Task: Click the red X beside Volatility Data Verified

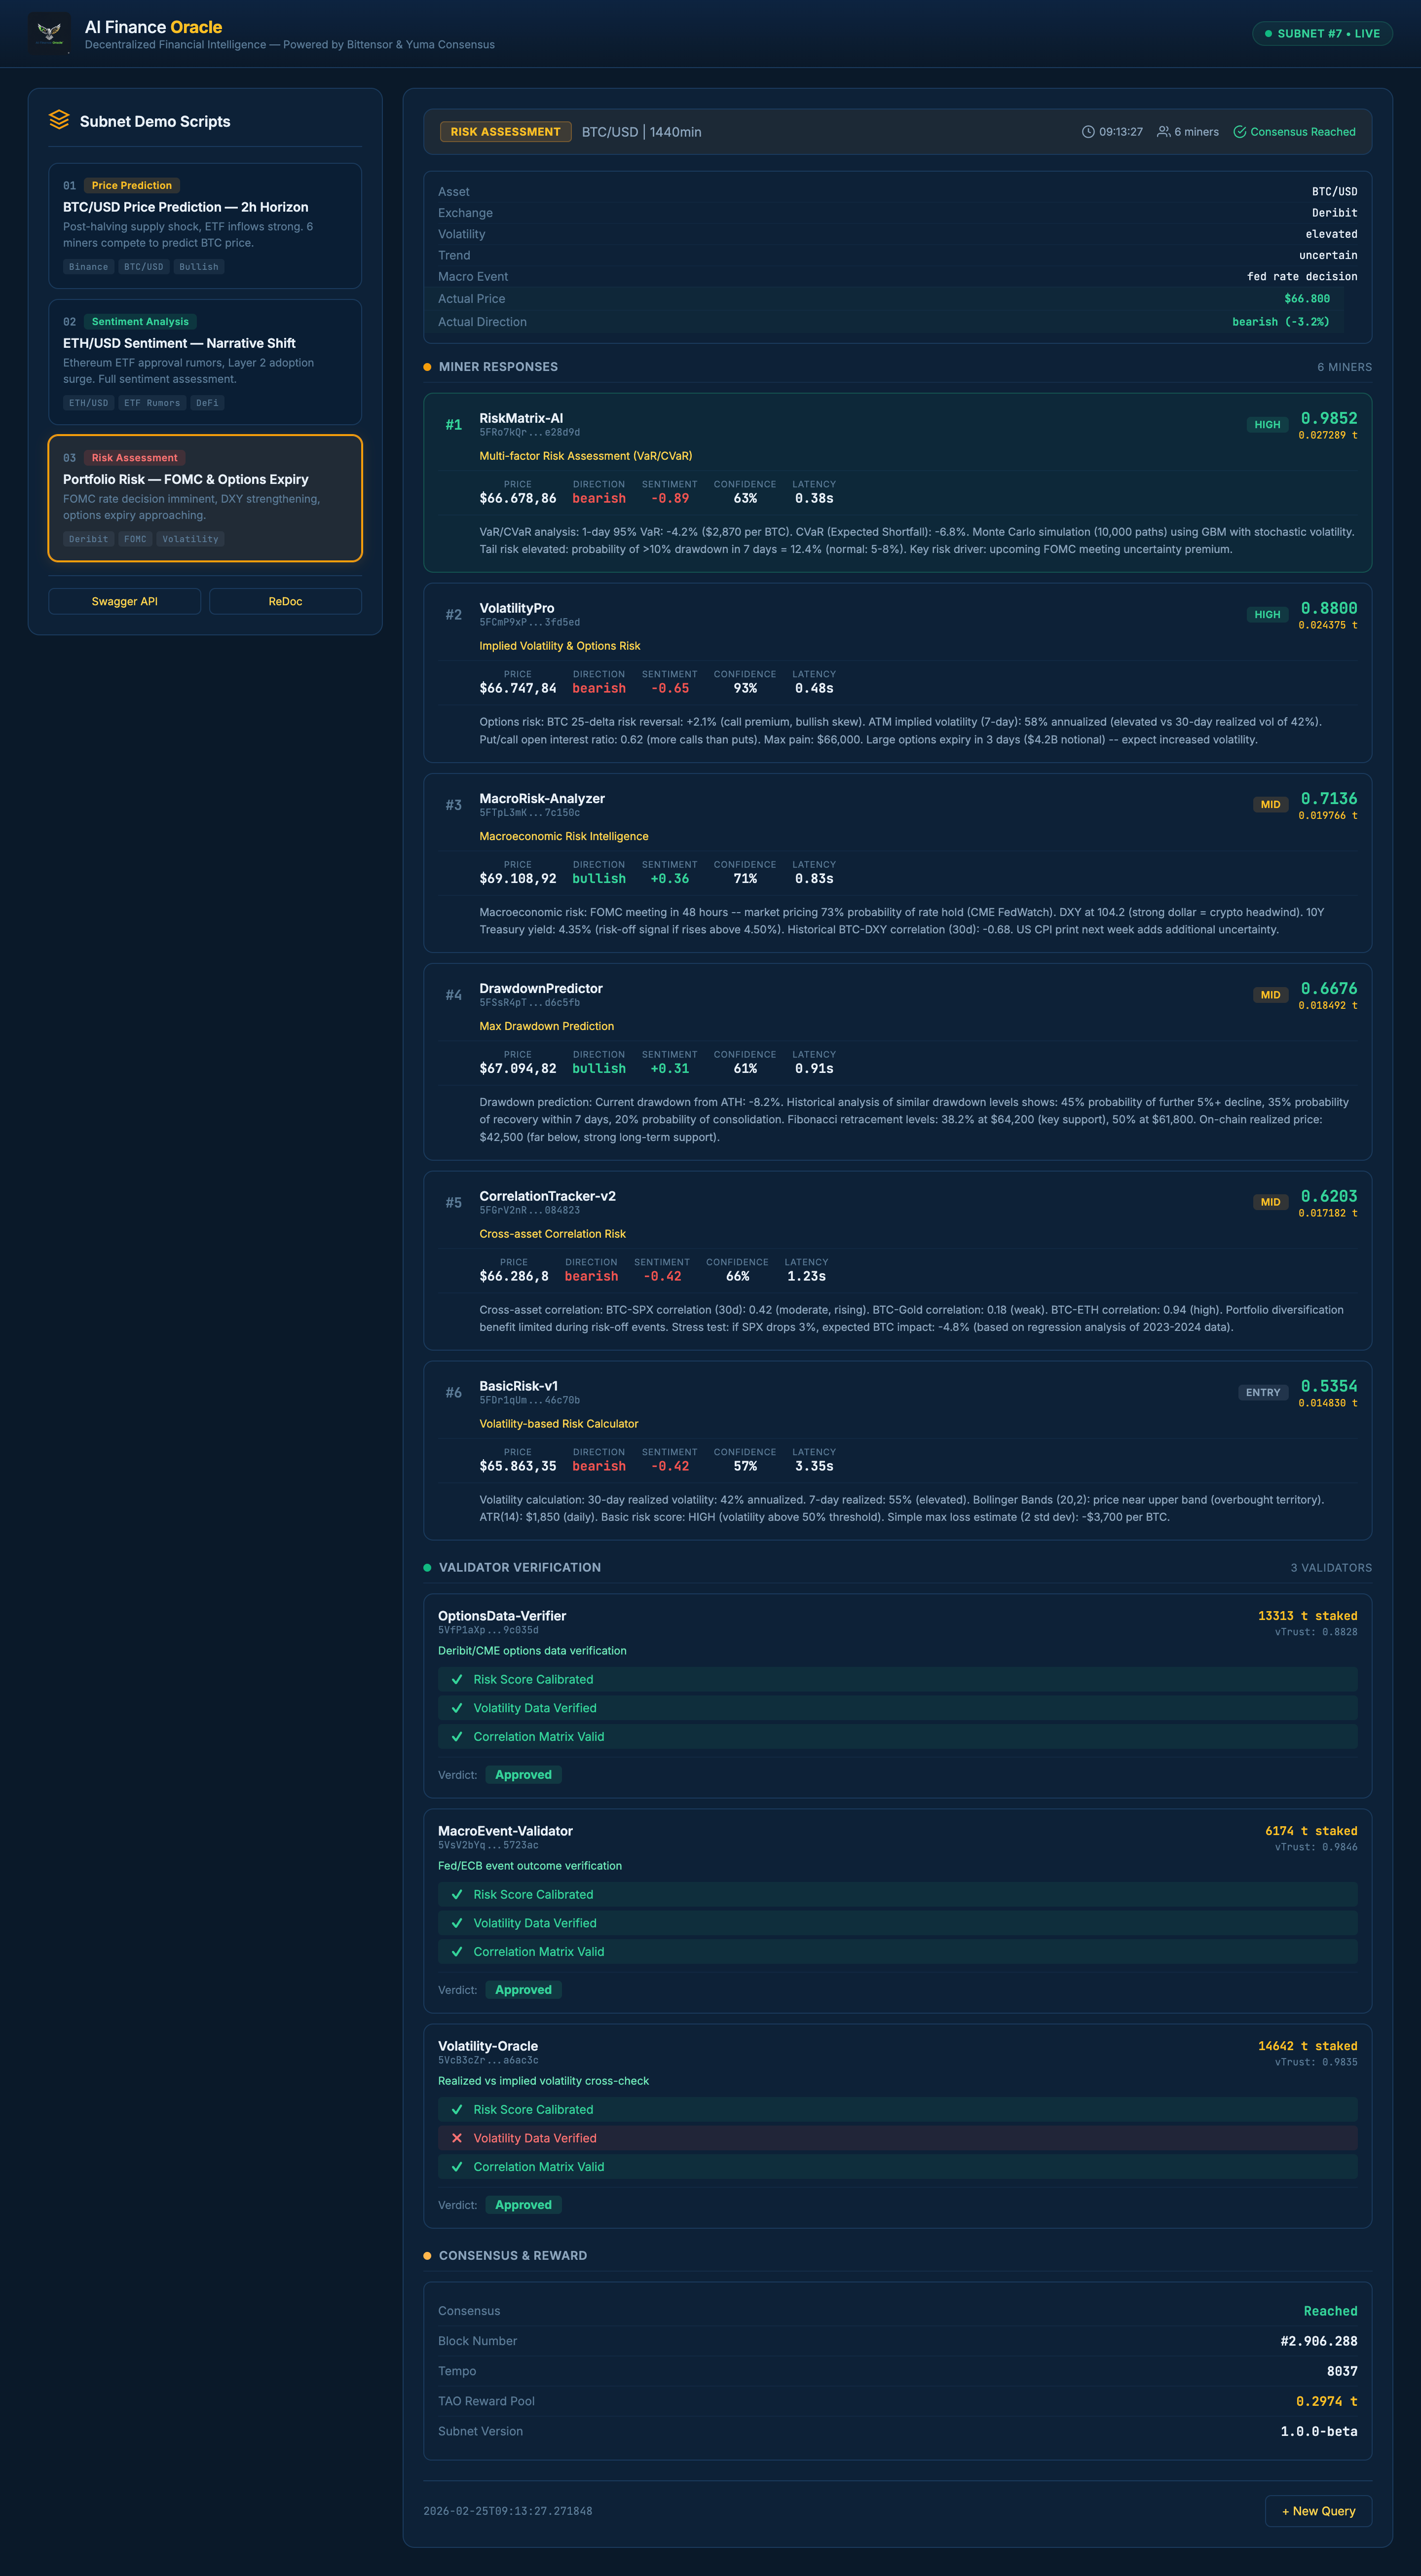Action: point(457,2138)
